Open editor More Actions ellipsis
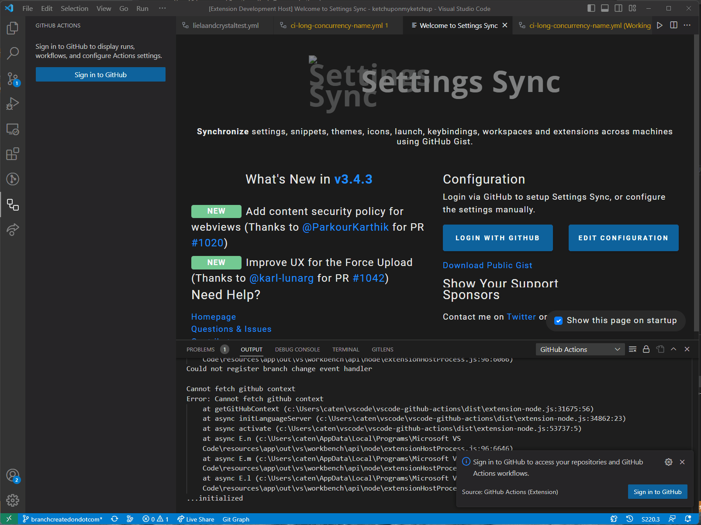This screenshot has width=701, height=525. click(x=687, y=25)
